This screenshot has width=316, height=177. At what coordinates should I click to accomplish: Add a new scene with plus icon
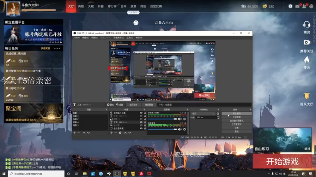click(75, 133)
